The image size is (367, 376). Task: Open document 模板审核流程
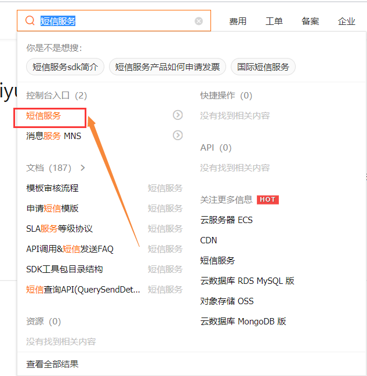[52, 188]
